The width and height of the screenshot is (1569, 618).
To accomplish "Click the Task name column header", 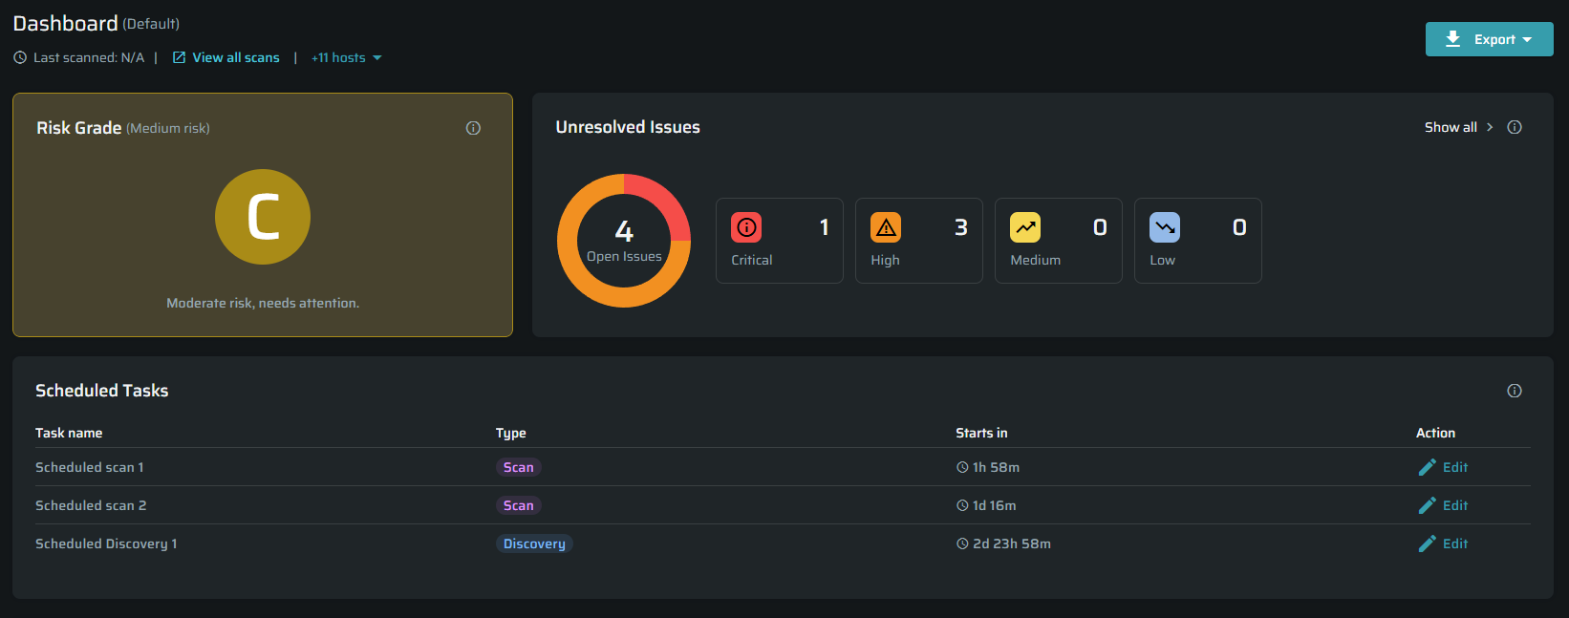I will click(69, 433).
